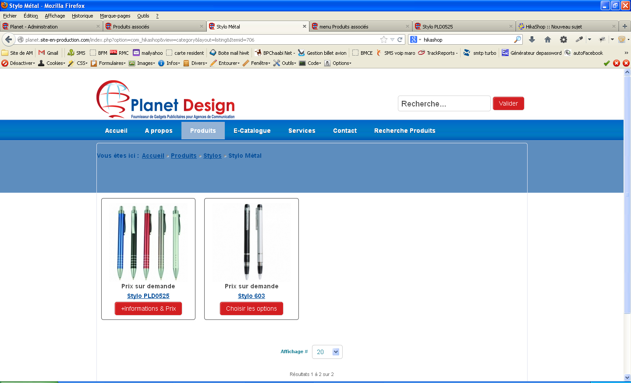Go to E-Catalogue in the navigation bar
This screenshot has width=631, height=383.
(252, 131)
